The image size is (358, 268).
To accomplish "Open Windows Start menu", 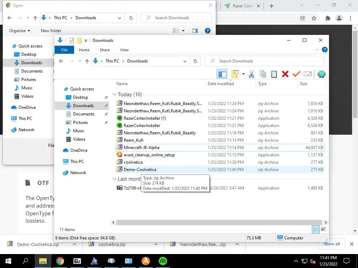I will point(8,261).
